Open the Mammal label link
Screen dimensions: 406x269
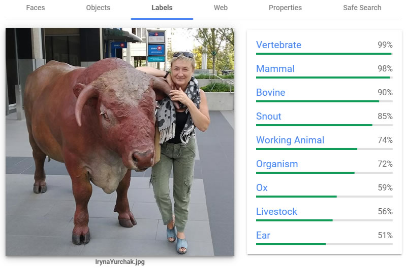[x=275, y=69]
